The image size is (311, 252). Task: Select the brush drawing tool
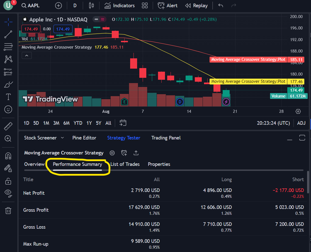tap(8, 84)
